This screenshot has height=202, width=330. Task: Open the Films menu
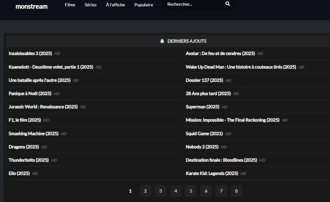tap(70, 5)
